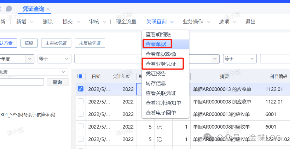Open the 审核 dropdown arrow
290x149 pixels.
[104, 22]
